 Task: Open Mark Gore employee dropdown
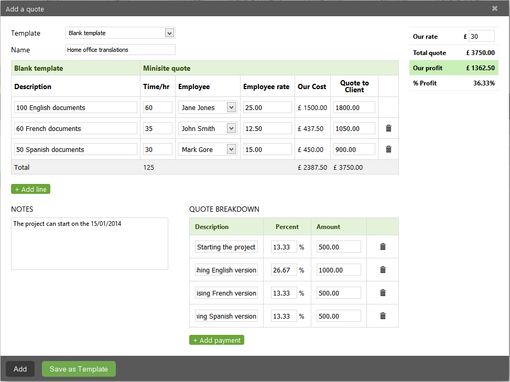pyautogui.click(x=231, y=149)
